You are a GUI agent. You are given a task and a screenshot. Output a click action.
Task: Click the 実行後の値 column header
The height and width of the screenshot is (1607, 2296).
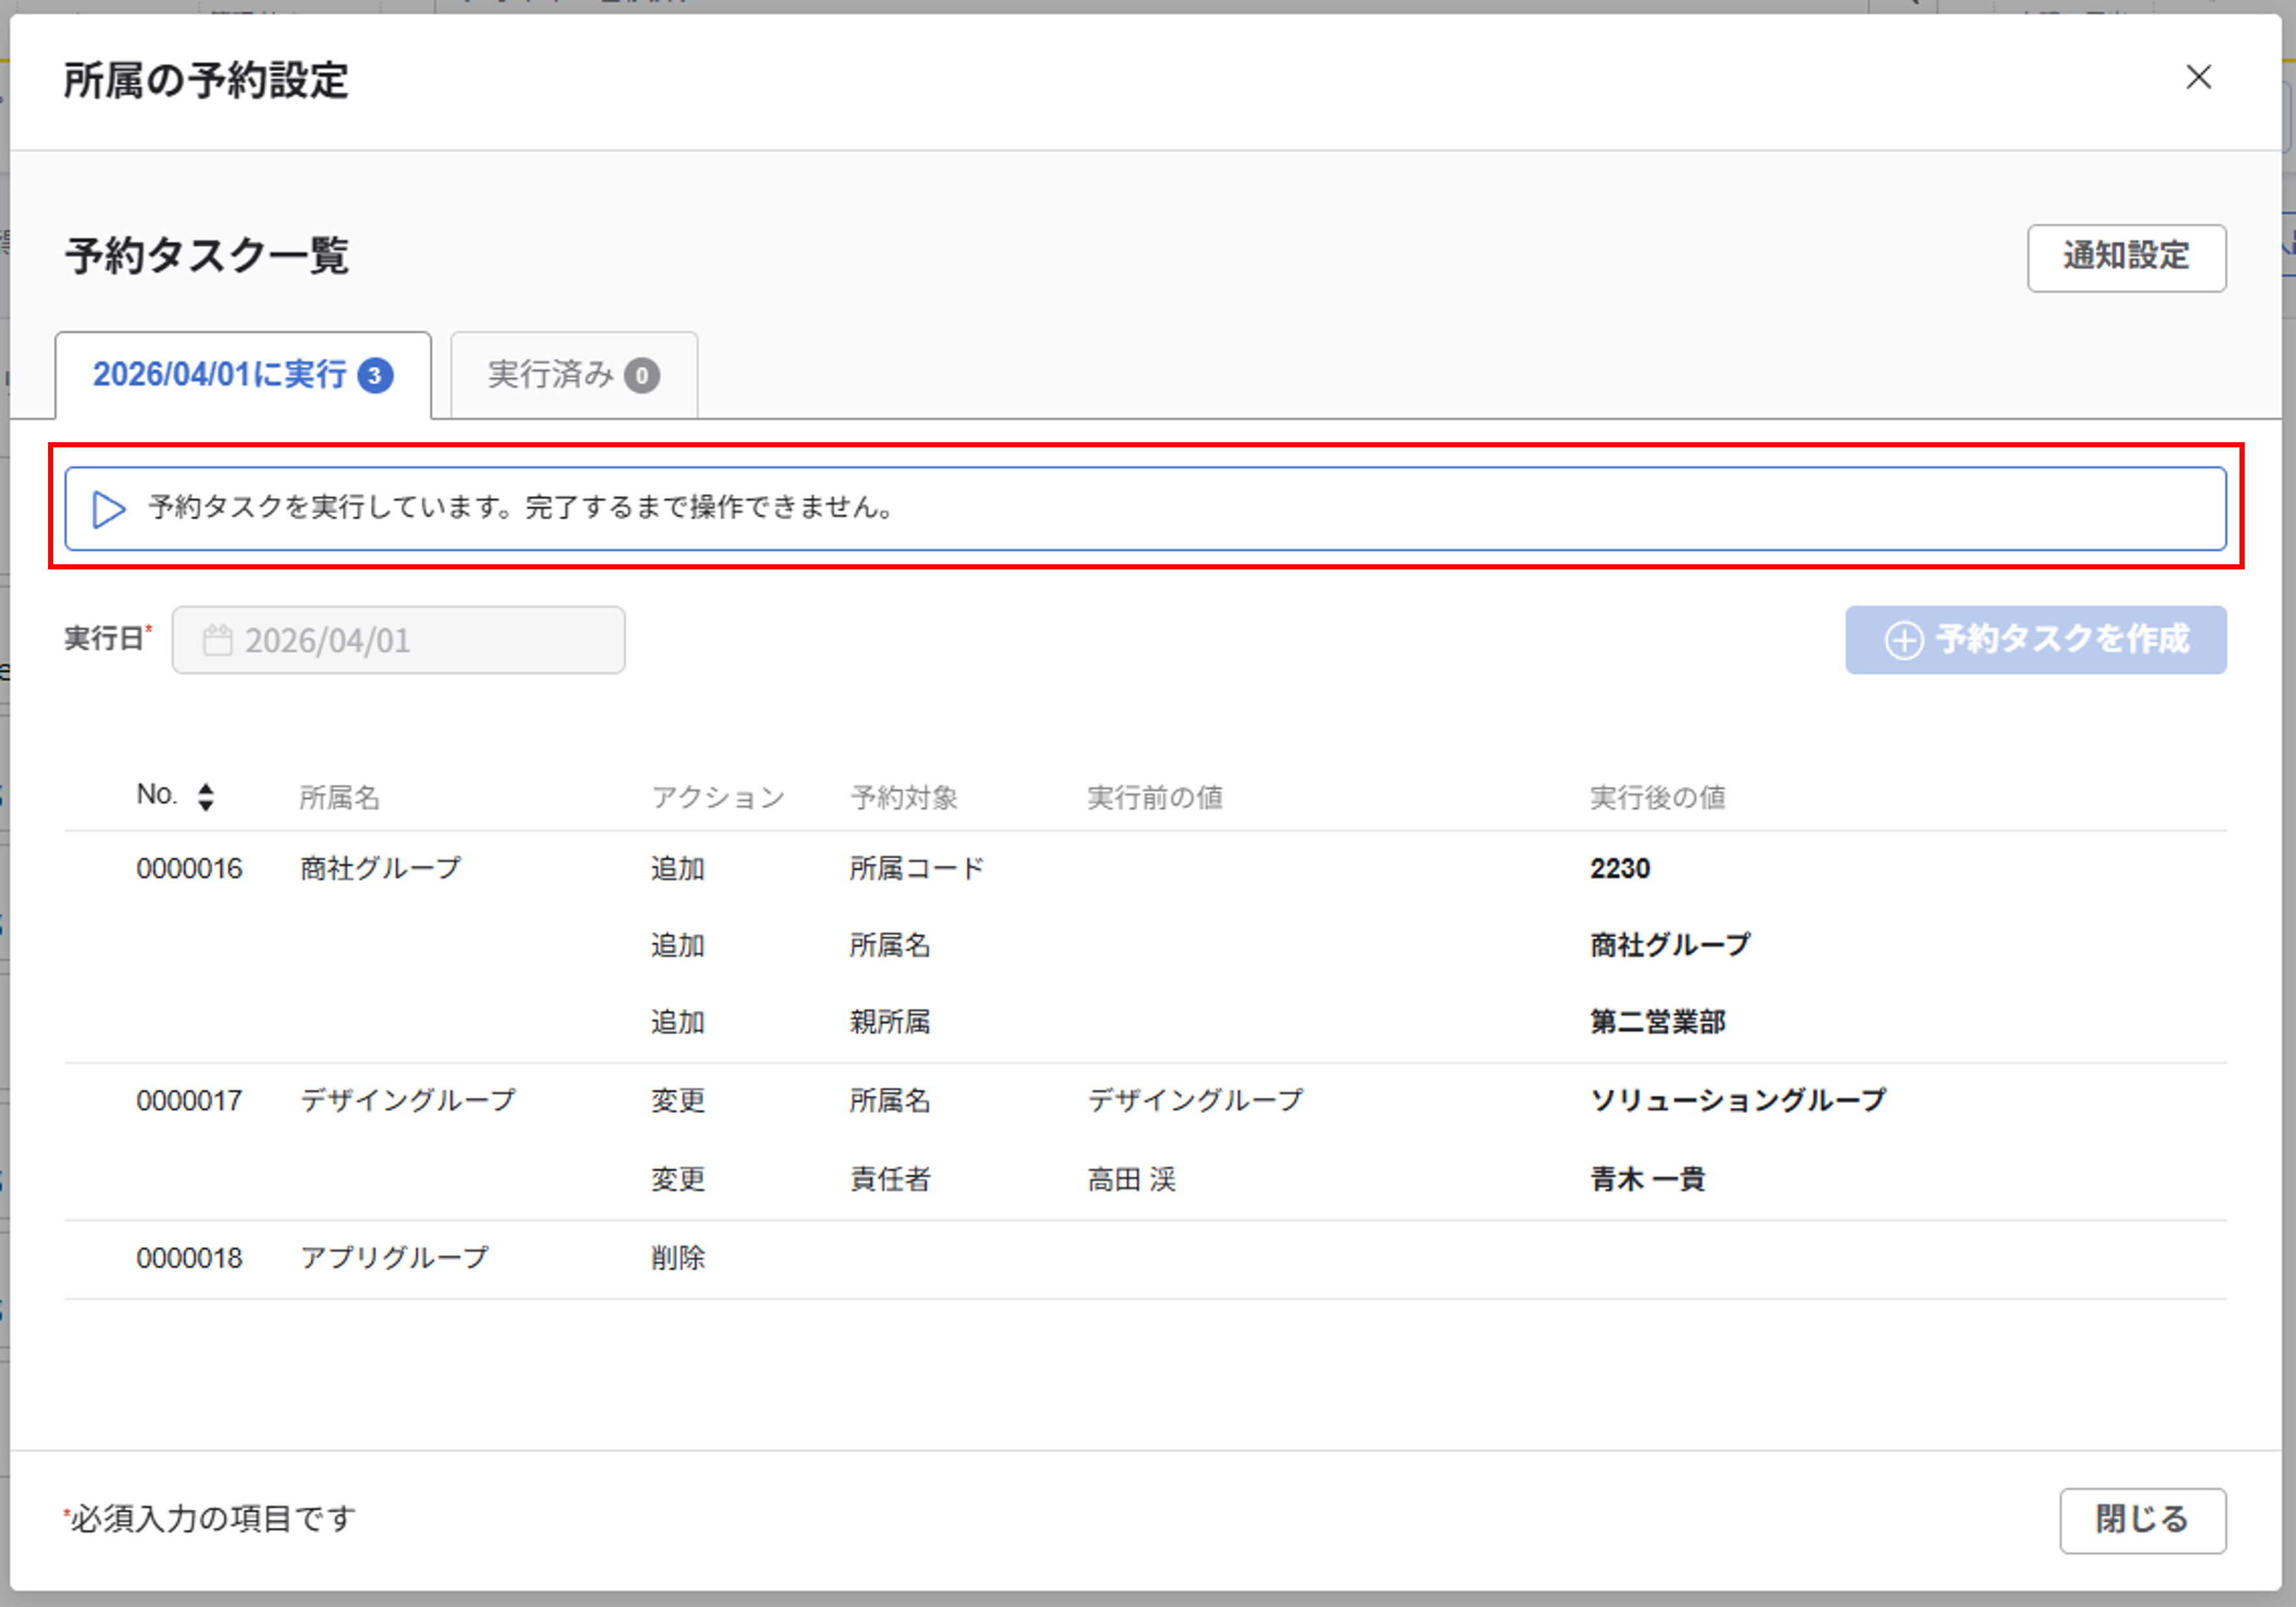pyautogui.click(x=1657, y=797)
